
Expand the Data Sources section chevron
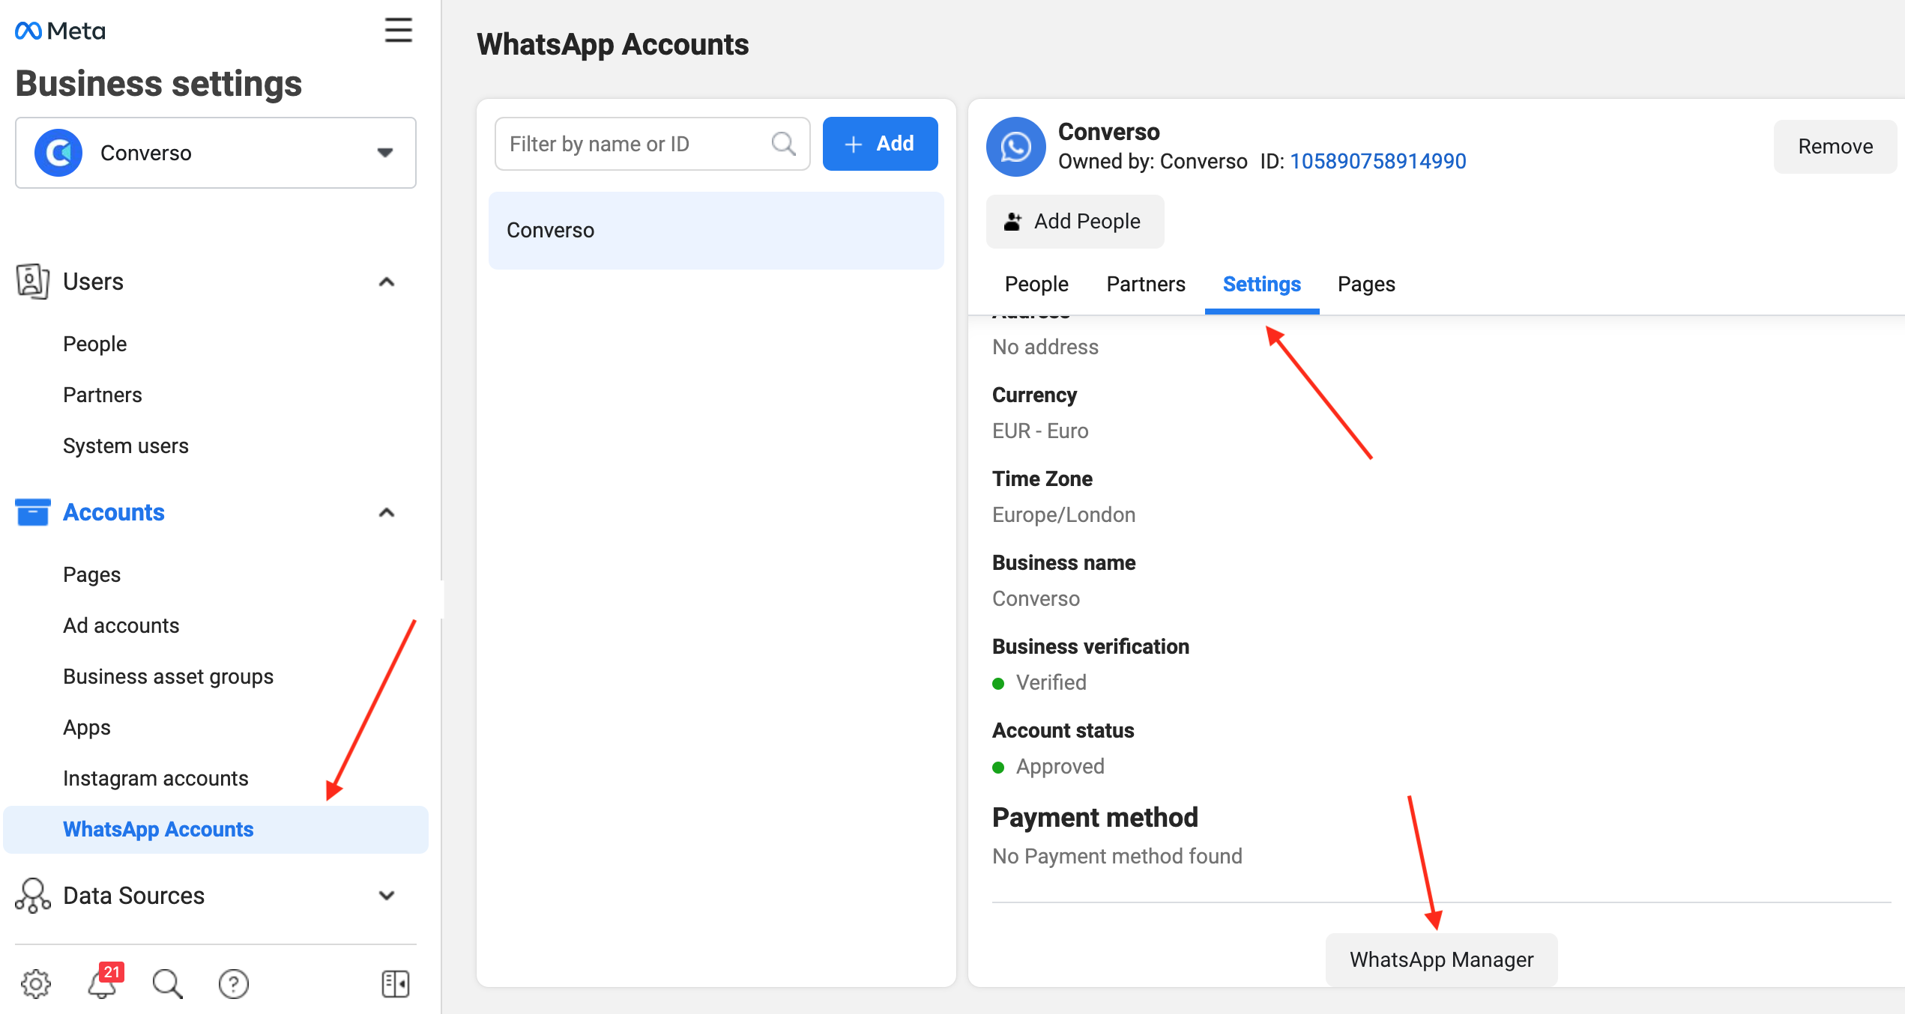386,895
